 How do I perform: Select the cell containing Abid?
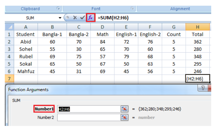coord(25,42)
